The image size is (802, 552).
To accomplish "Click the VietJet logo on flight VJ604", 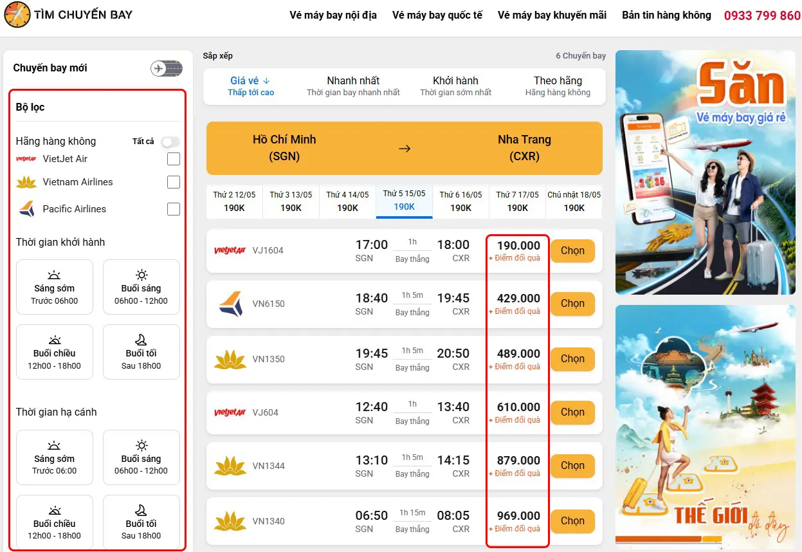I will click(x=230, y=412).
